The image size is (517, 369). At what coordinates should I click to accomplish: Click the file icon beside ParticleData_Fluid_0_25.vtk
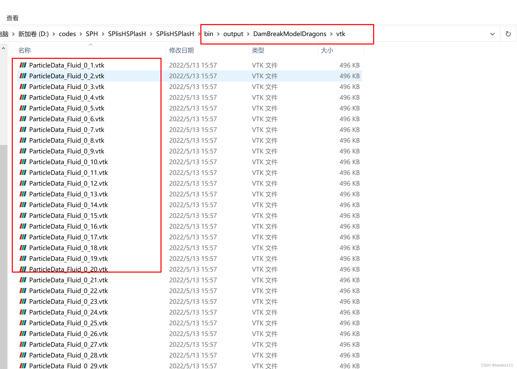(x=23, y=323)
